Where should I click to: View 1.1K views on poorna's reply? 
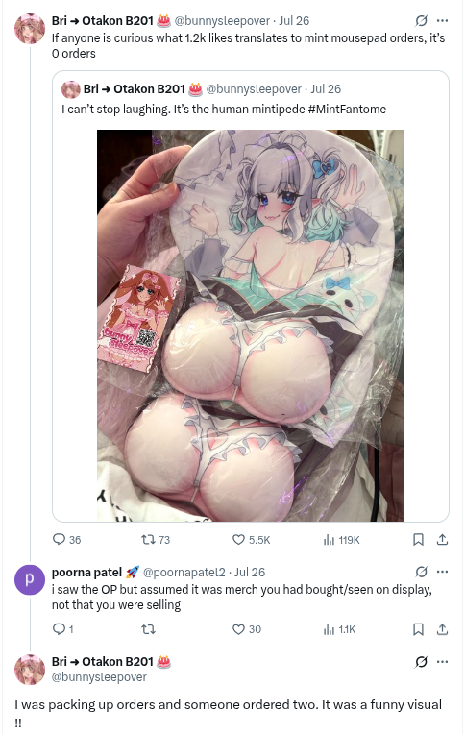click(339, 629)
